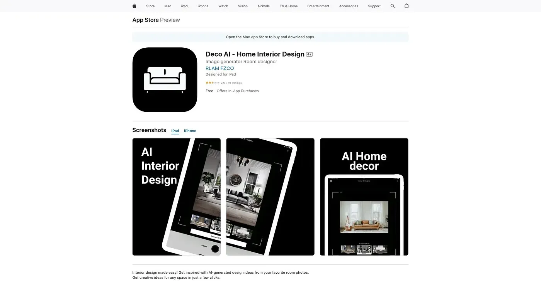Click the App Store heading link

145,20
